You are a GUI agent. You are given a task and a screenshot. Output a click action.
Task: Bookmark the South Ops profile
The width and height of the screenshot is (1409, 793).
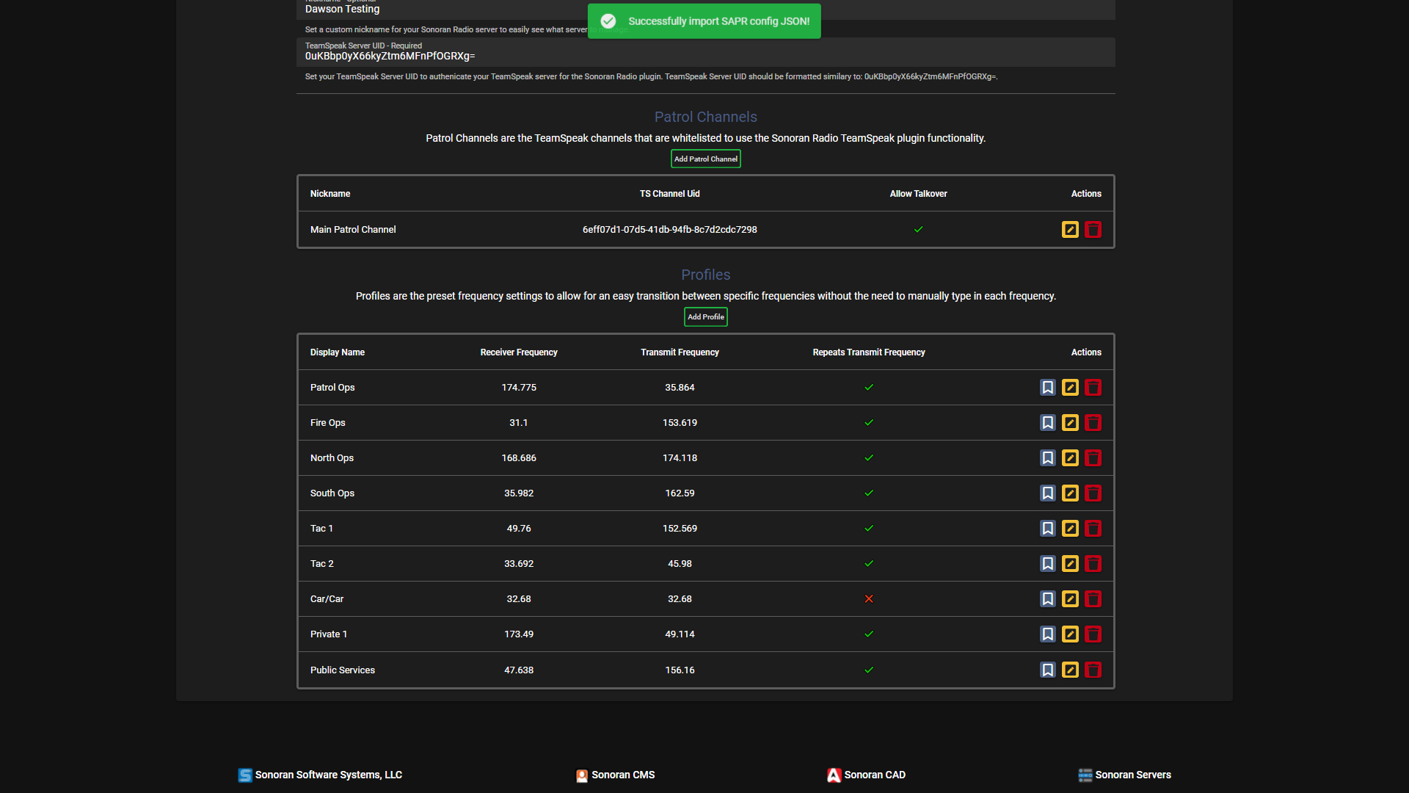1048,493
